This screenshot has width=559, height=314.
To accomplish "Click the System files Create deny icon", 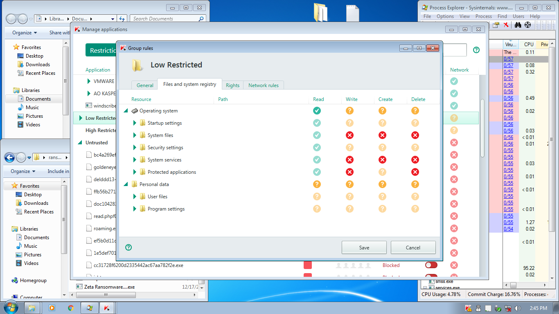I will (382, 135).
